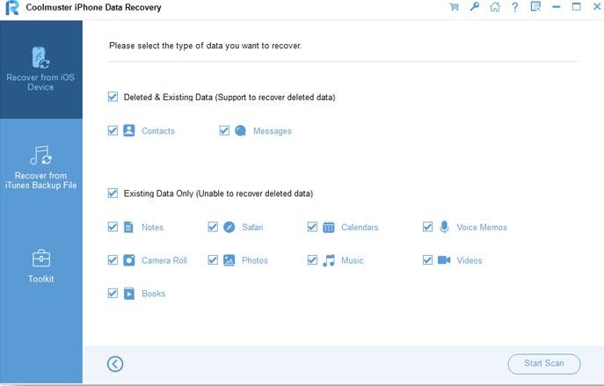Screen dimensions: 604x386
Task: Toggle the Music checkbox
Action: tap(312, 260)
